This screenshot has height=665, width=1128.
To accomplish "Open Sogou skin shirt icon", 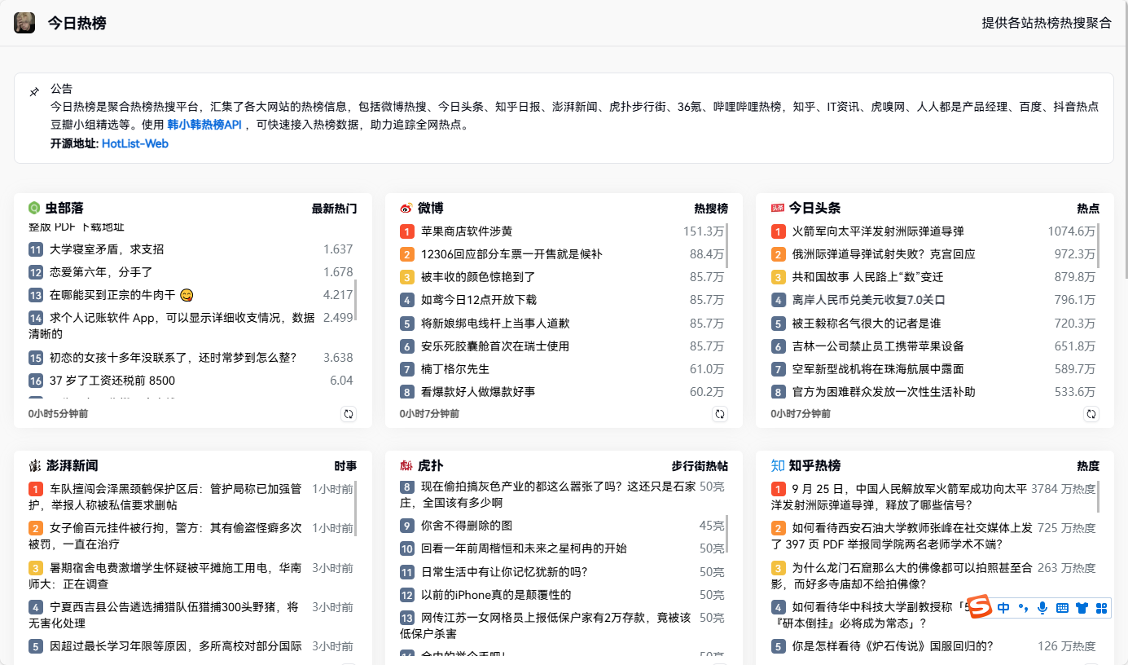I will click(x=1082, y=608).
